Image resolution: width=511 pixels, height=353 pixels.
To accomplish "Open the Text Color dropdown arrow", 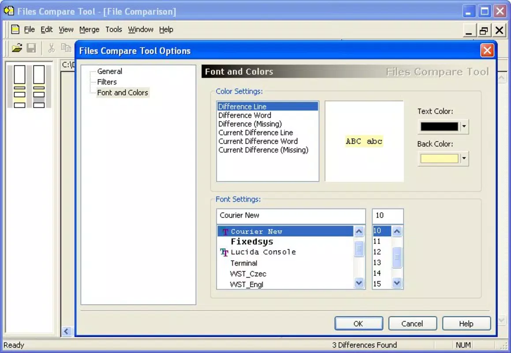I will tap(464, 126).
